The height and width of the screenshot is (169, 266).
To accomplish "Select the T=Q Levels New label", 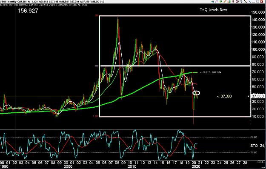I will 213,10.
